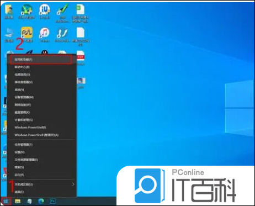Launch Microsoft Edge from the taskbar
The image size is (255, 206).
41,201
